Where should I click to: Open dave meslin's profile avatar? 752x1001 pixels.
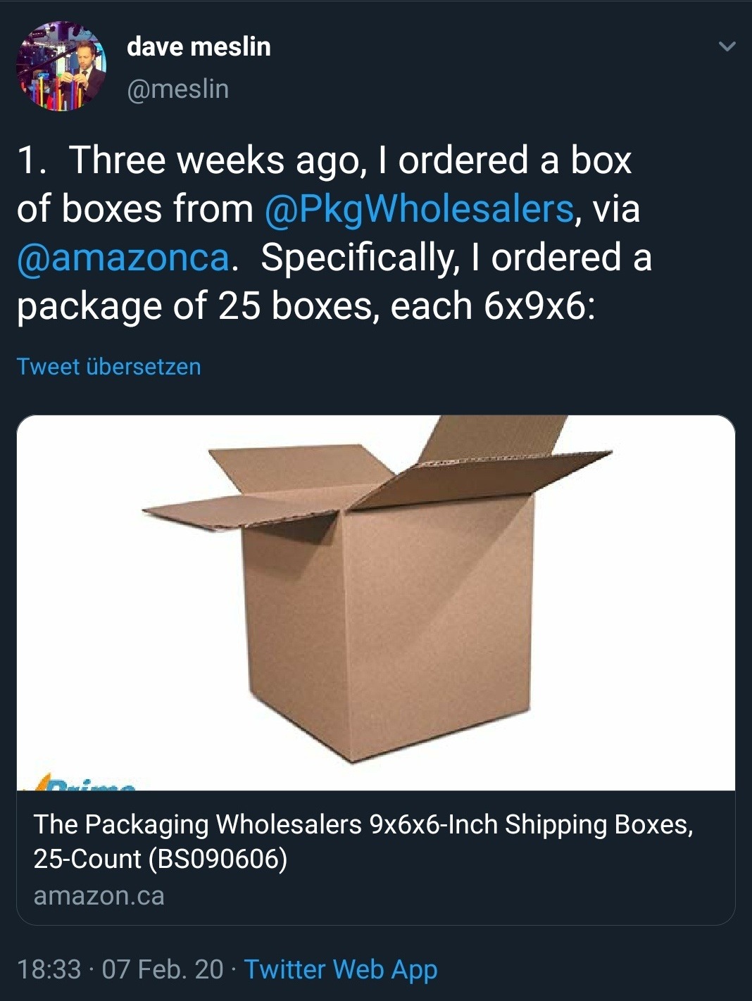(61, 66)
